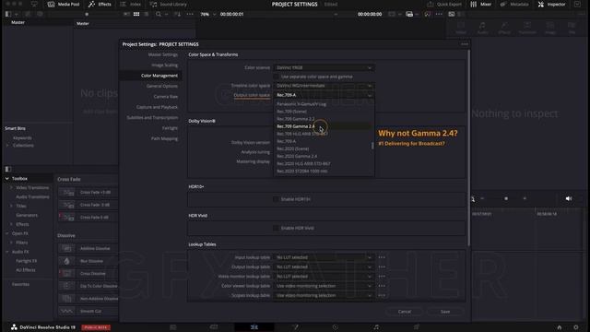Open the Color science dropdown
The width and height of the screenshot is (590, 332).
[324, 67]
